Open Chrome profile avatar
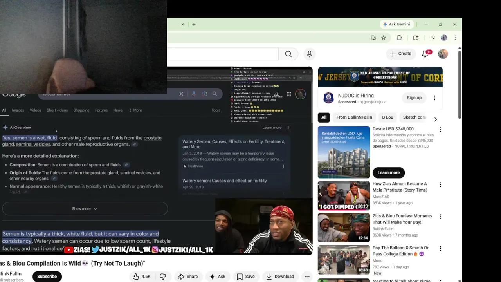The height and width of the screenshot is (282, 501). pos(444,38)
